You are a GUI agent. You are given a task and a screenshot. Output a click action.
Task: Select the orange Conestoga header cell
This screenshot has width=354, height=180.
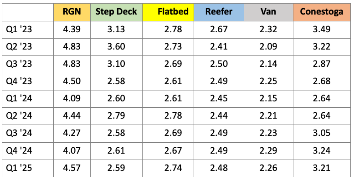point(322,12)
